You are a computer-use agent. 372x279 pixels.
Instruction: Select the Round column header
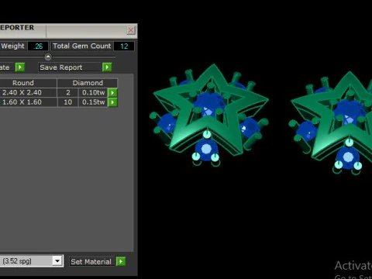tap(23, 83)
